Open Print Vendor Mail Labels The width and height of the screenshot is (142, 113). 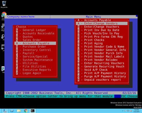[x=102, y=57]
